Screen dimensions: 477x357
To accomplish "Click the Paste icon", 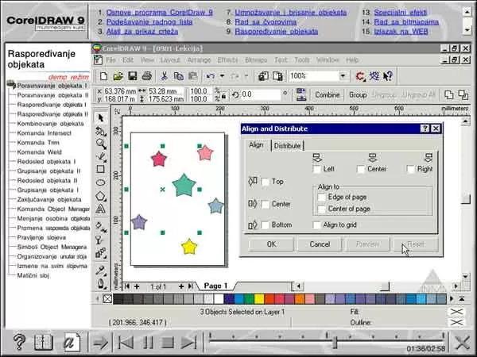I will point(192,76).
